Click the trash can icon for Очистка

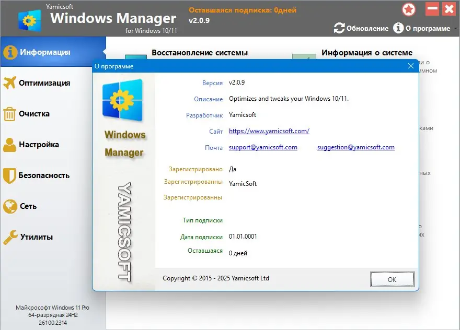coord(9,114)
